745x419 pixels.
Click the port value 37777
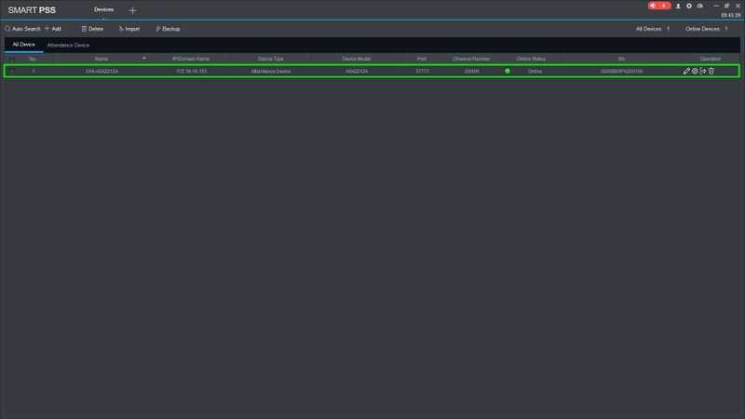click(422, 72)
